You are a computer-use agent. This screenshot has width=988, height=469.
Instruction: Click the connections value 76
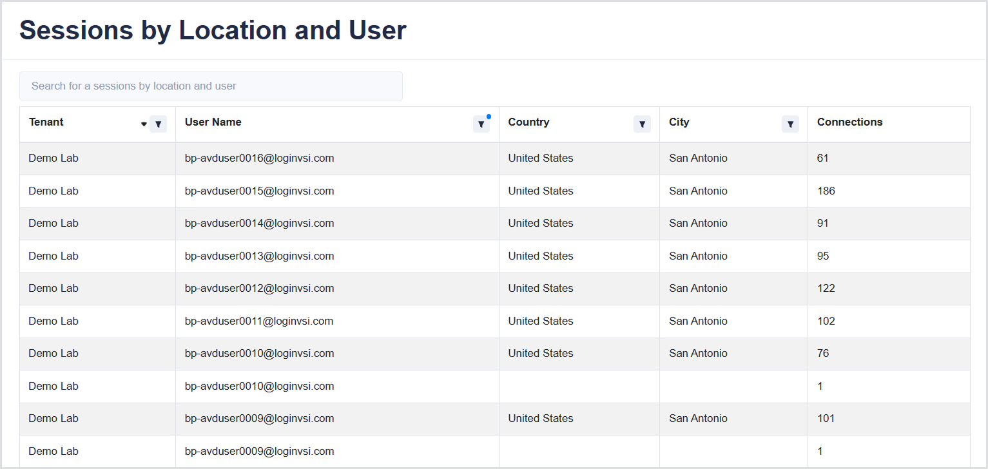[823, 353]
